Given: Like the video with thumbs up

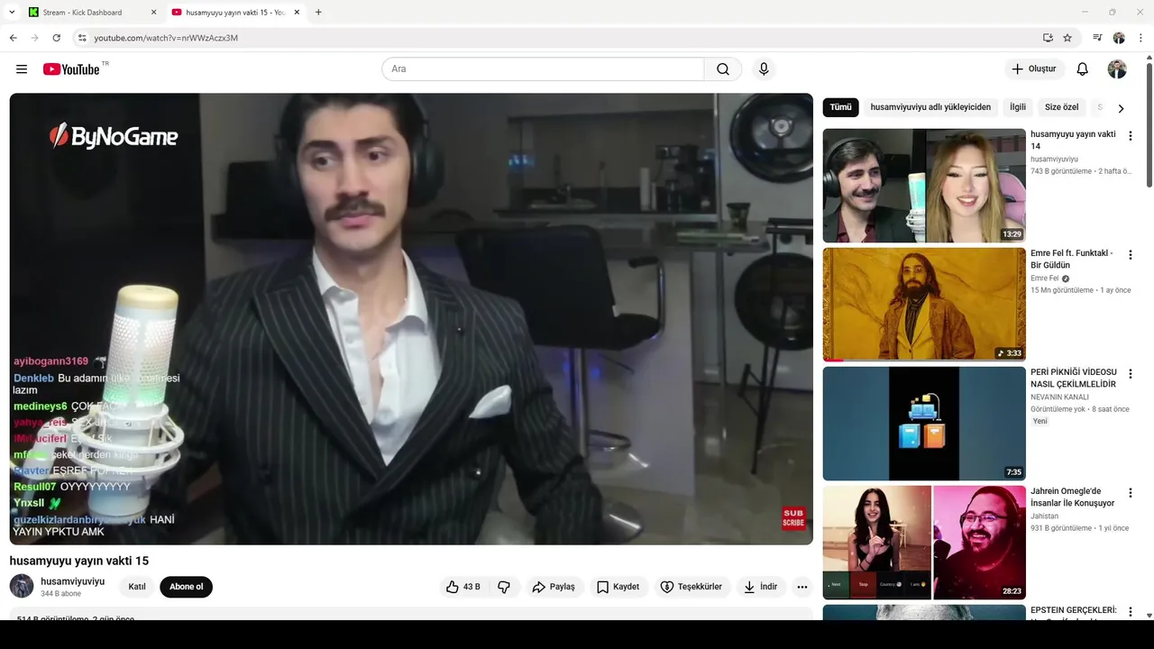Looking at the screenshot, I should [x=463, y=587].
